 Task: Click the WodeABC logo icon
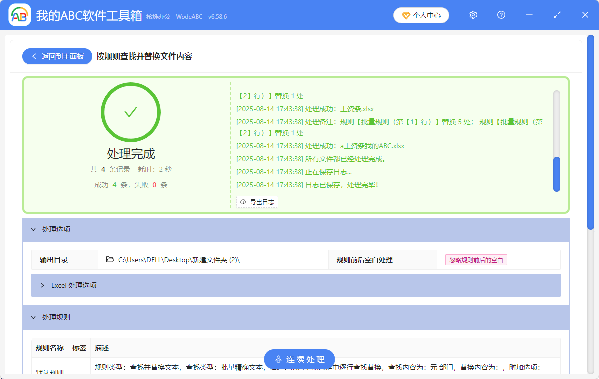[x=19, y=15]
